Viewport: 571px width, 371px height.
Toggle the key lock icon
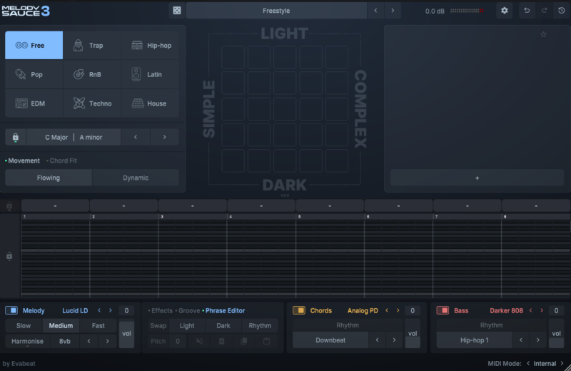15,137
